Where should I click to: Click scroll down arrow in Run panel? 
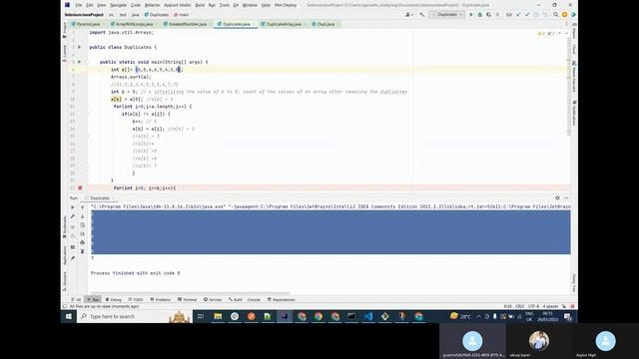click(x=82, y=216)
